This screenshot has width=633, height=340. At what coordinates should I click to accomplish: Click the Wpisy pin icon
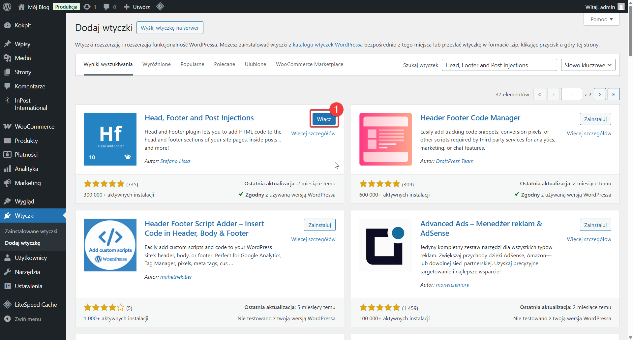coord(7,44)
